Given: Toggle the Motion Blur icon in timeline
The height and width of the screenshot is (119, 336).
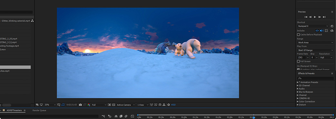Looking at the screenshot, I should (x=126, y=116).
